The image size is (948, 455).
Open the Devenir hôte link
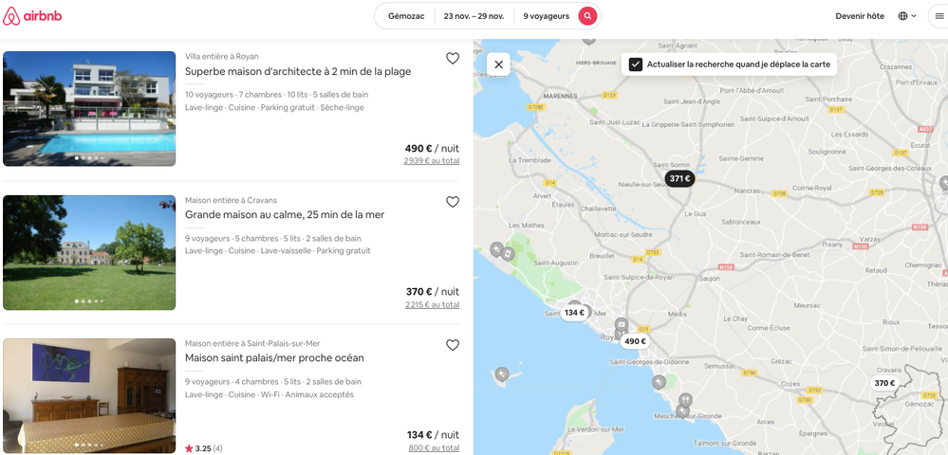(859, 16)
